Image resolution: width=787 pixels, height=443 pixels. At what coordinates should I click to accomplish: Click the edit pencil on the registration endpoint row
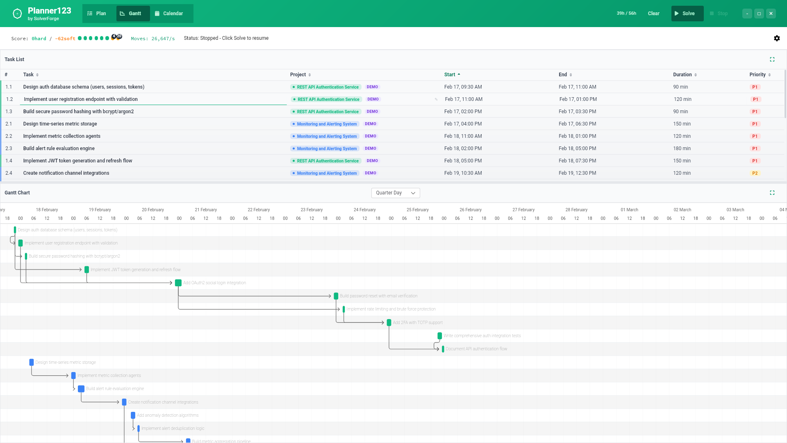click(x=436, y=99)
